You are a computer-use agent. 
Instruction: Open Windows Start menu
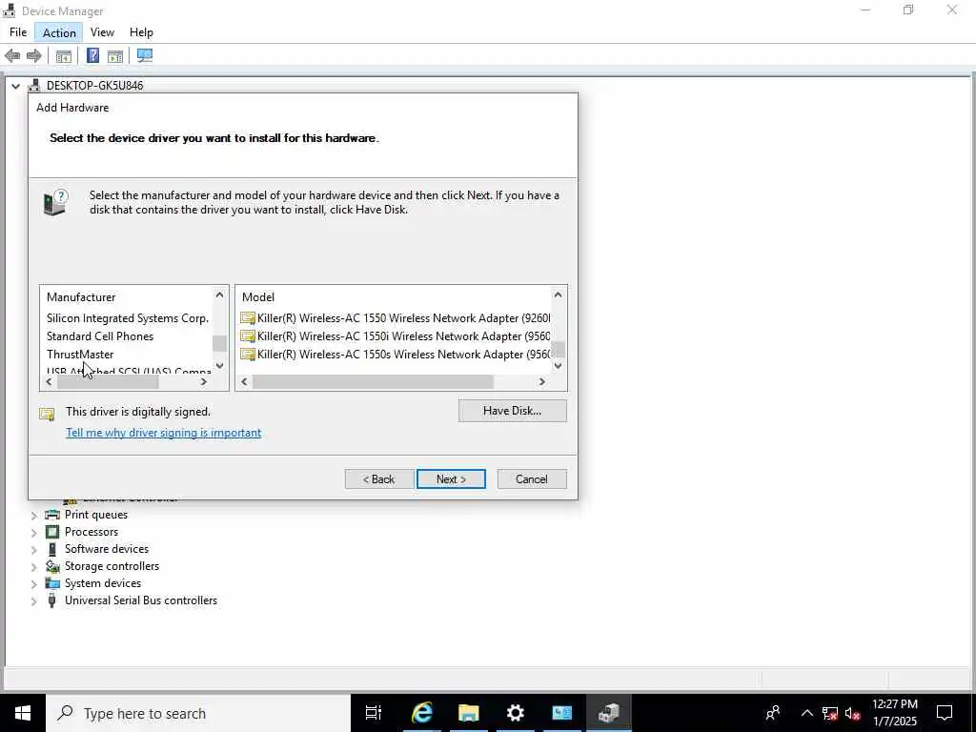(23, 713)
